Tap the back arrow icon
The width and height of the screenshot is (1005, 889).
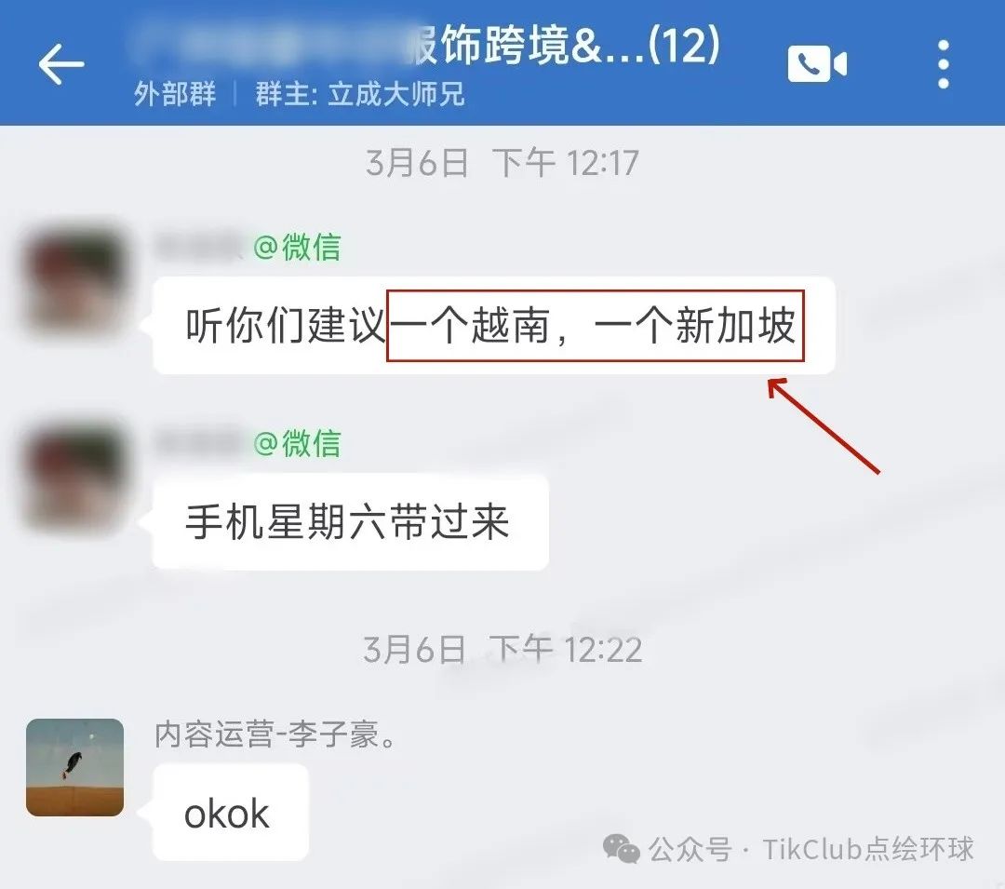point(61,63)
